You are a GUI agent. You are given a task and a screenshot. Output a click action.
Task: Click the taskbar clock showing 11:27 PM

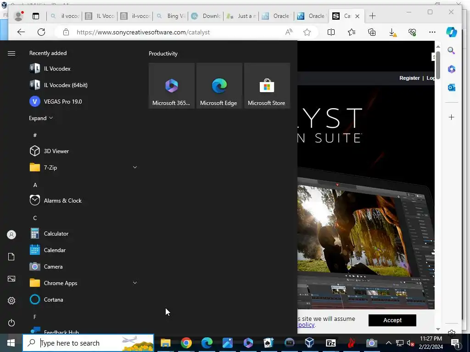click(431, 343)
